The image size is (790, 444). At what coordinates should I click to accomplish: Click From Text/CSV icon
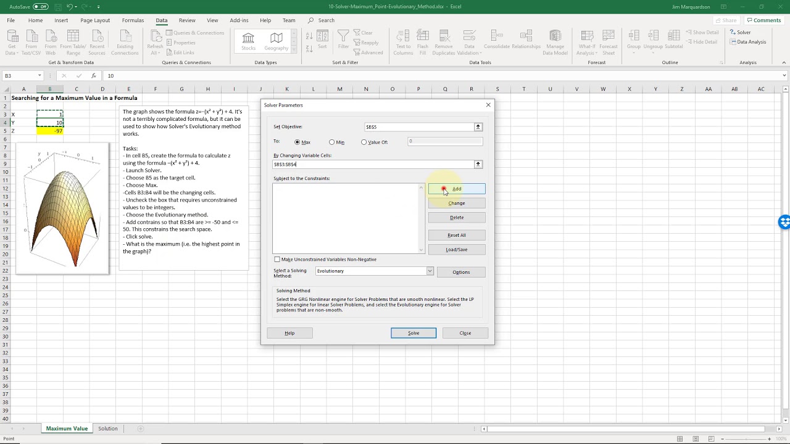(x=31, y=42)
